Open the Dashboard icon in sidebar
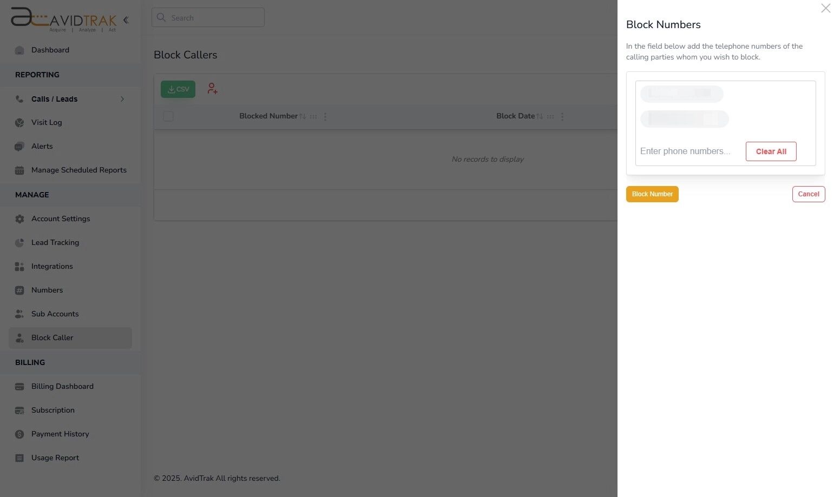Screen dimensions: 834x497 coord(19,50)
